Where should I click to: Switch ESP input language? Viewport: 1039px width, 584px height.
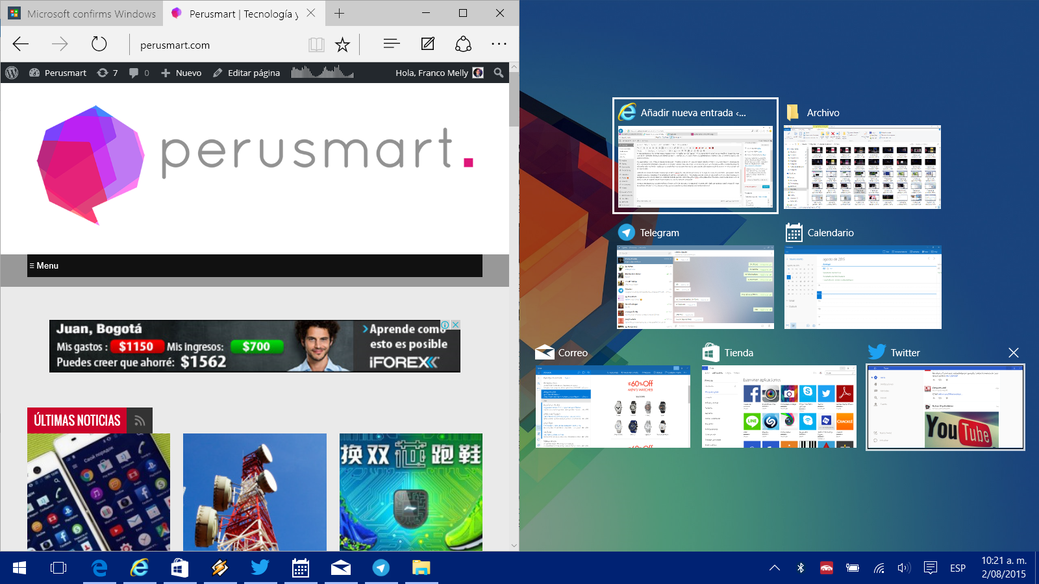coord(957,568)
